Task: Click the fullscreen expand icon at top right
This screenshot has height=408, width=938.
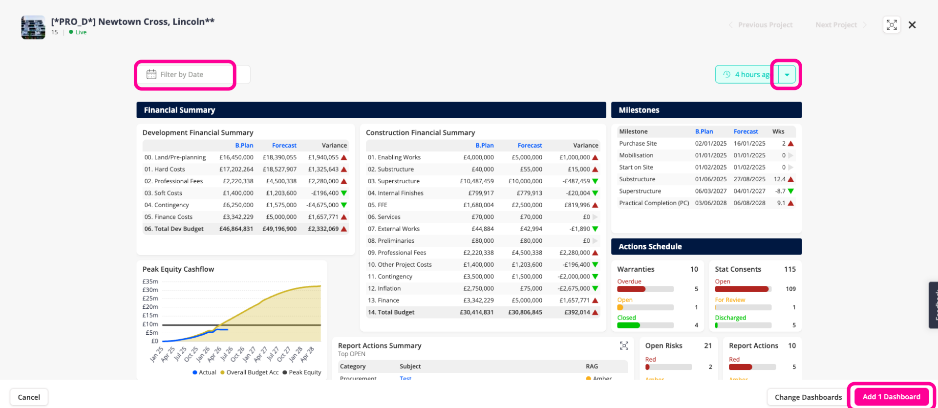Action: (892, 25)
